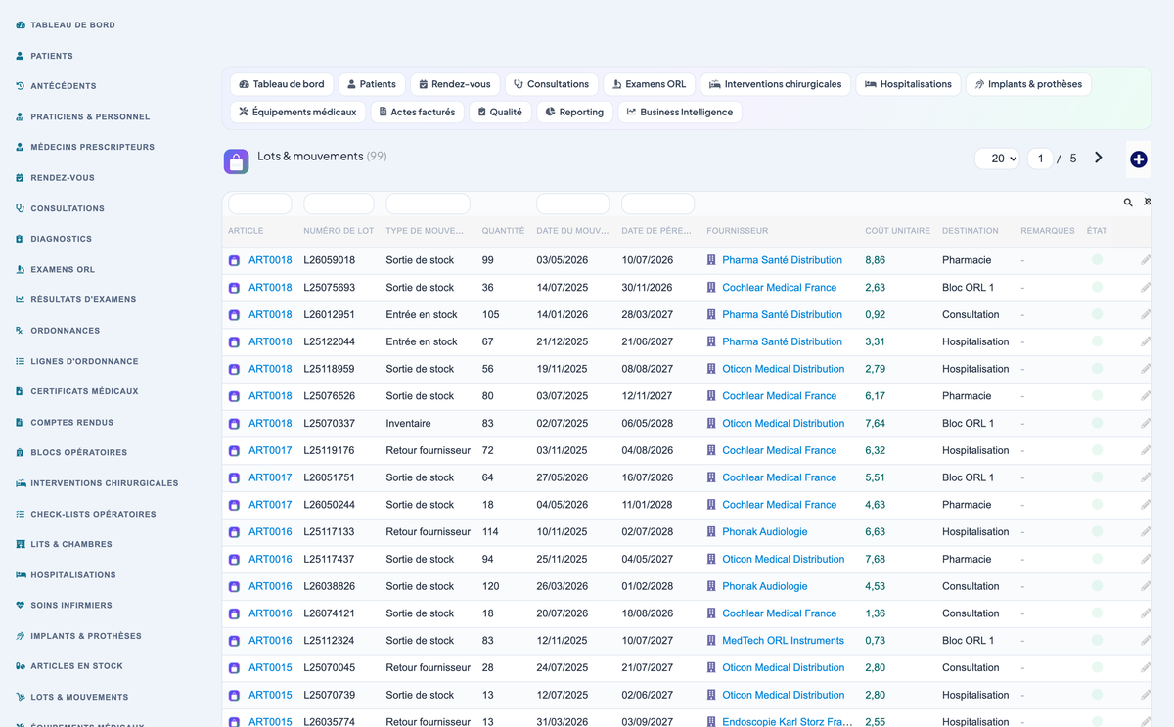Click the building icon in the L25112324 row
1174x727 pixels.
click(711, 641)
